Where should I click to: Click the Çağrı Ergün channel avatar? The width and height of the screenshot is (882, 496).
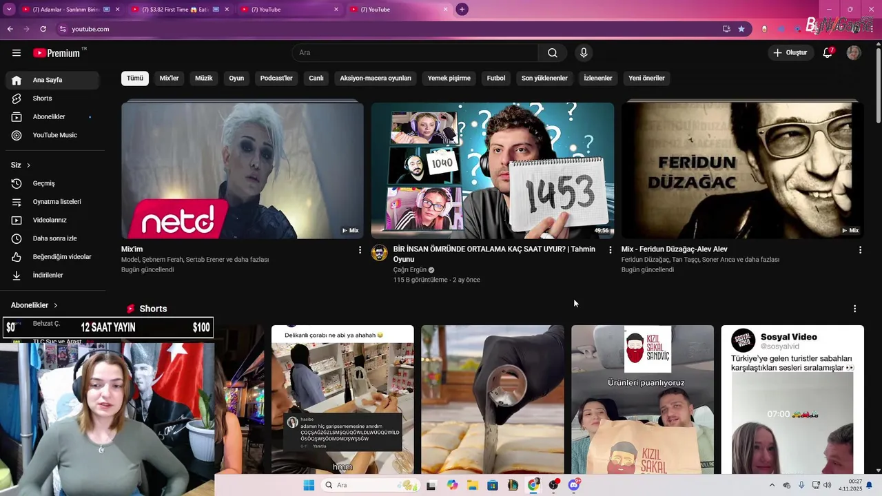pyautogui.click(x=379, y=253)
